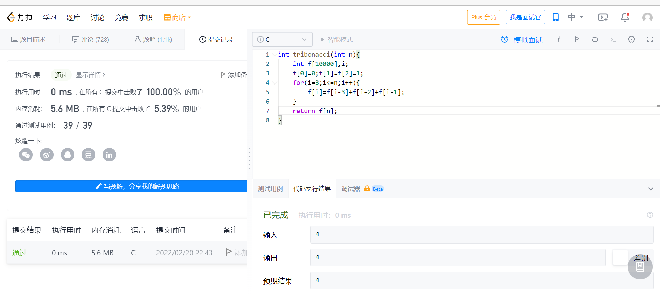The height and width of the screenshot is (295, 660).
Task: Collapse code block at line 4
Action: (x=275, y=83)
